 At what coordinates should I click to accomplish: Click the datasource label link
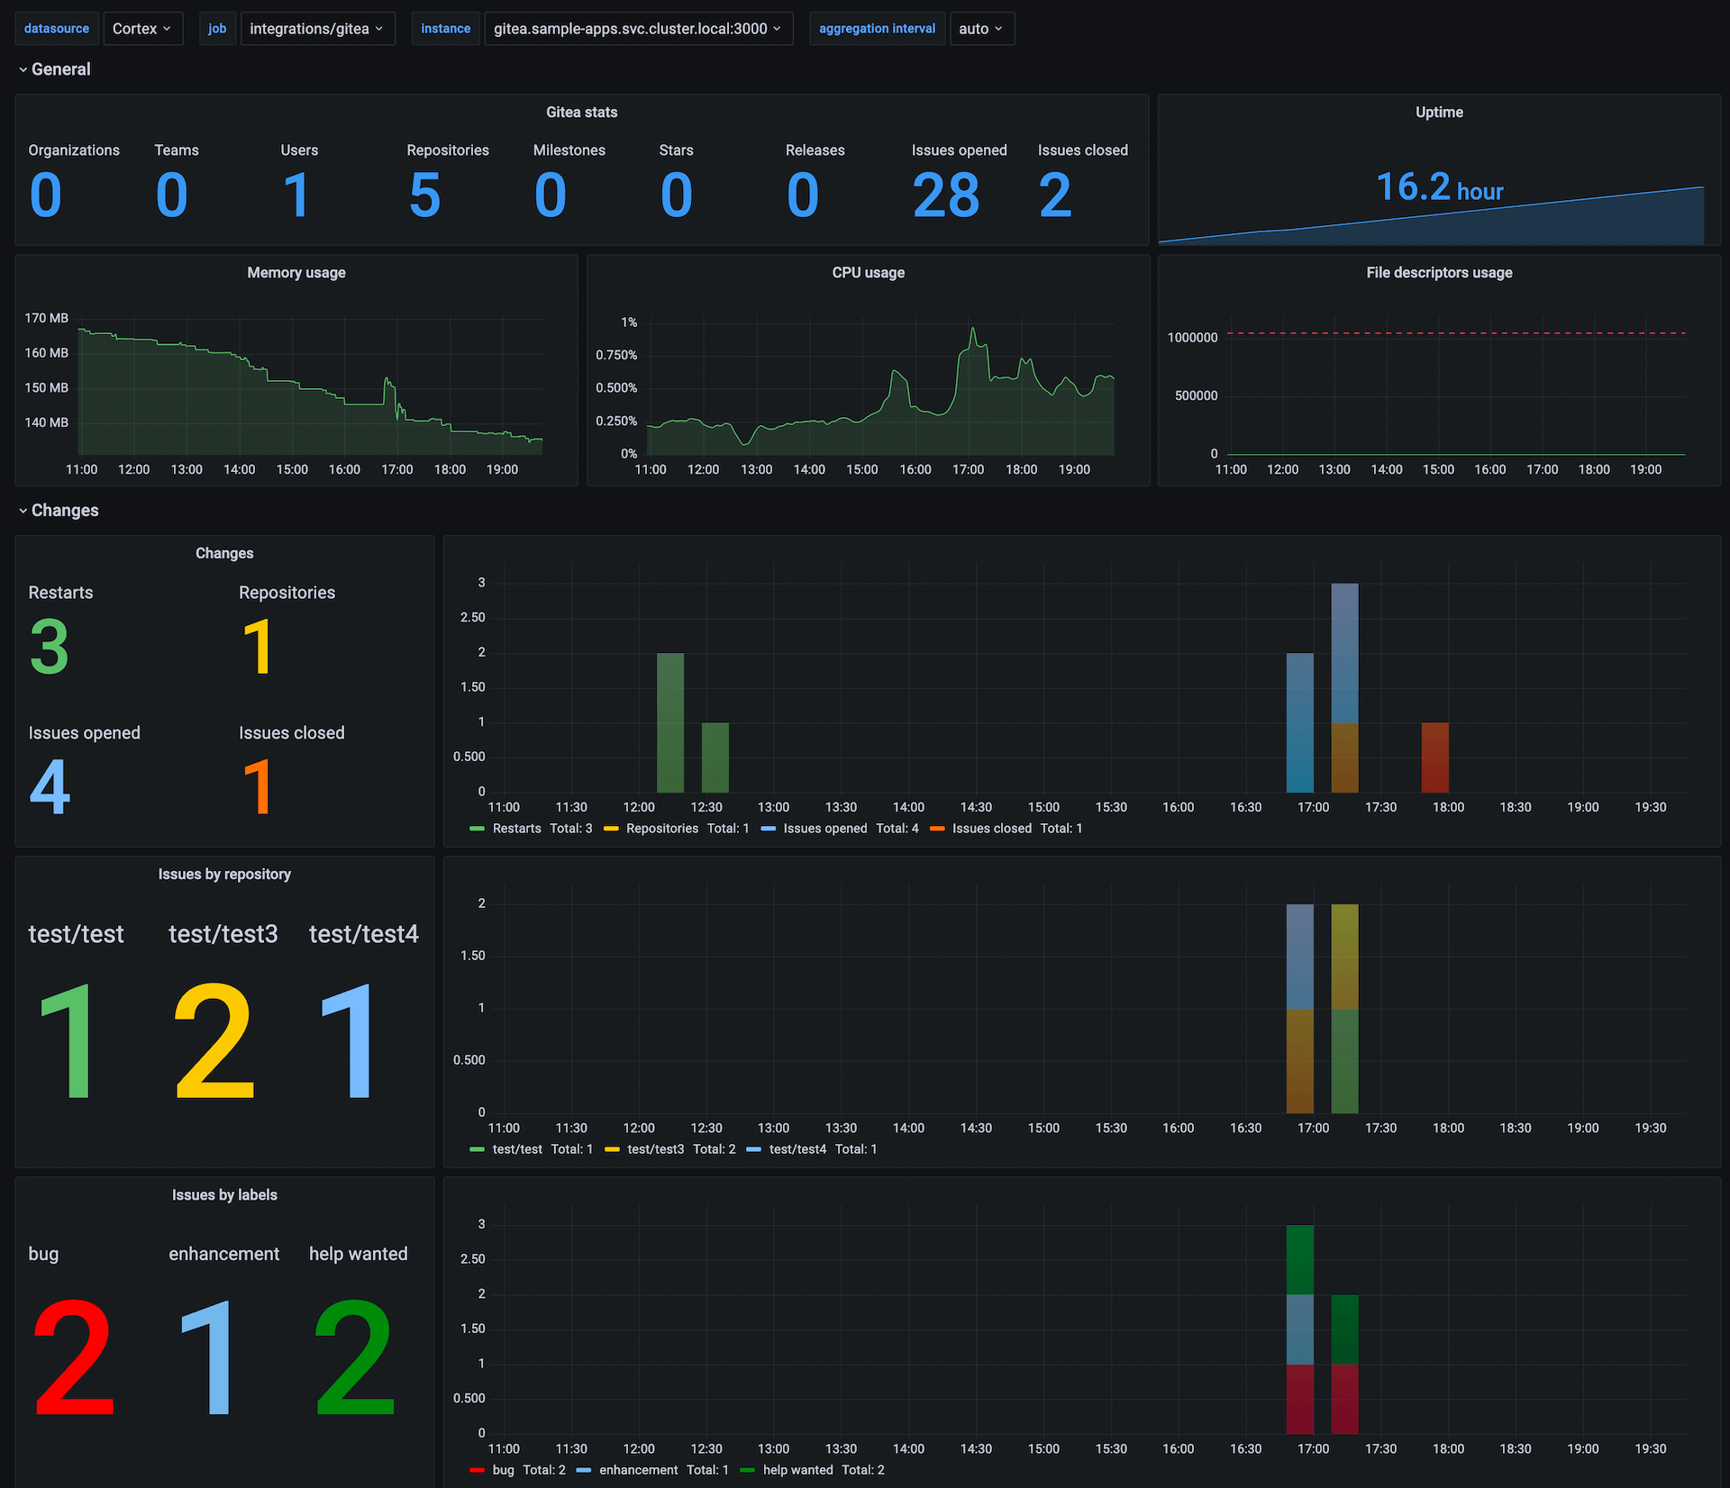[57, 28]
